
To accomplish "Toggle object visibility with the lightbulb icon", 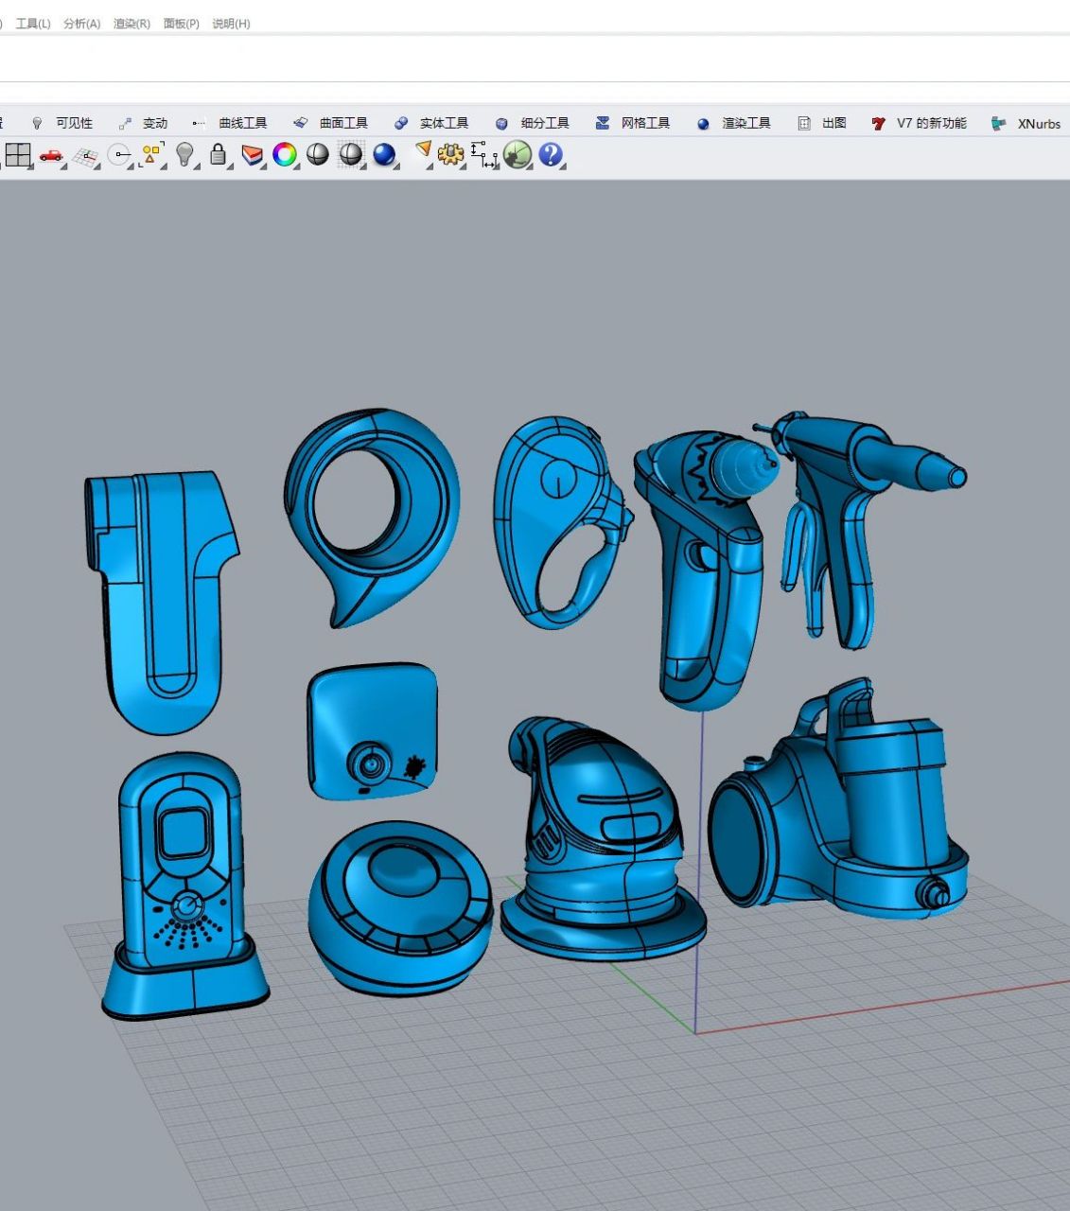I will pos(184,154).
